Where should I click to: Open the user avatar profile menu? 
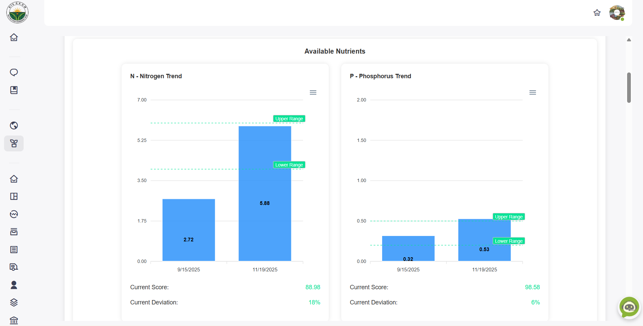617,13
